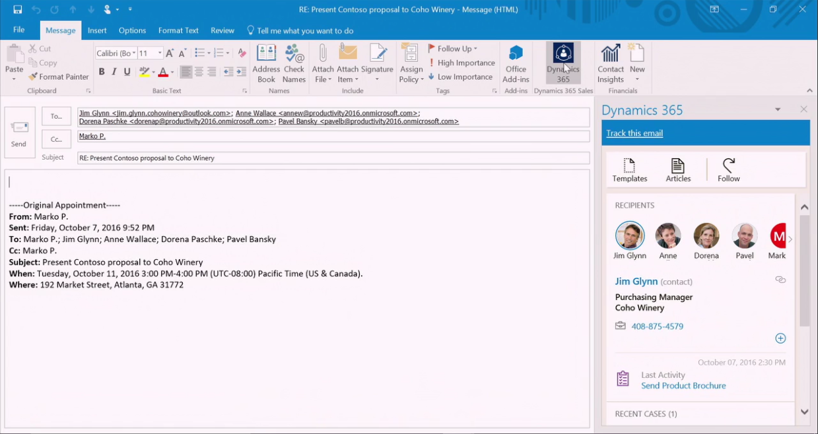
Task: Toggle High Importance flag
Action: tap(461, 63)
